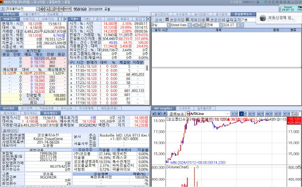Click the first chart toolbar icon in MP Graphics
This screenshot has width=302, height=187.
(x=154, y=114)
